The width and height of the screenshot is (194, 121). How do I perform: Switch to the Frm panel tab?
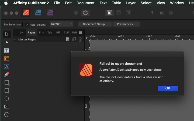click(41, 32)
